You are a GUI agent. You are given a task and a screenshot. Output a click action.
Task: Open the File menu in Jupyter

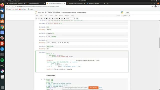coord(37,16)
